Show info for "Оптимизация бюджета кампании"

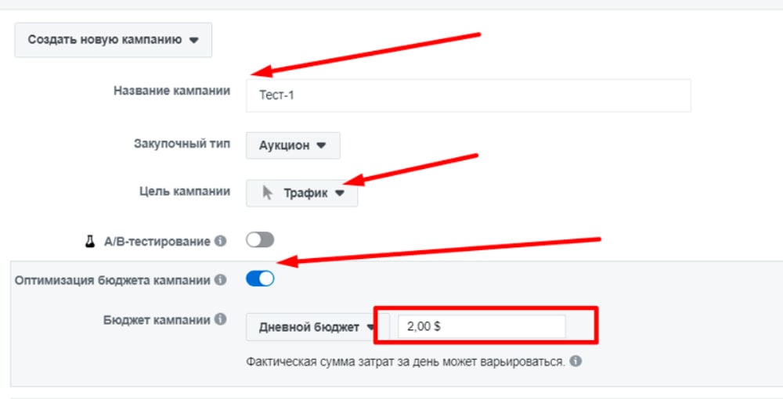[221, 279]
